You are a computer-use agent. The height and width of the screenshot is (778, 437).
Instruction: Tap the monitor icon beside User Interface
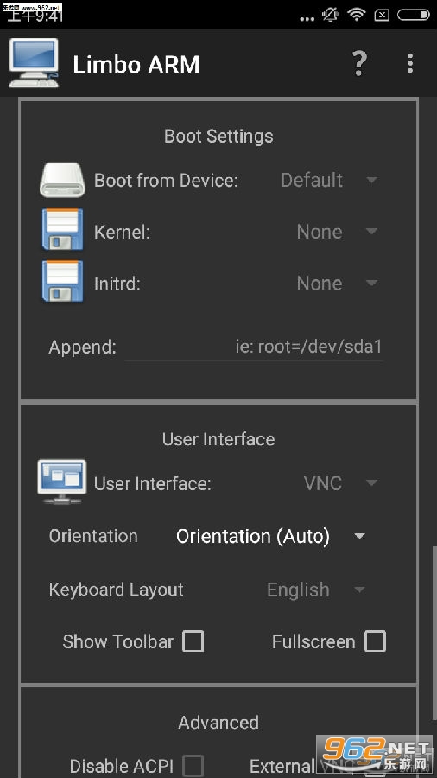point(62,481)
